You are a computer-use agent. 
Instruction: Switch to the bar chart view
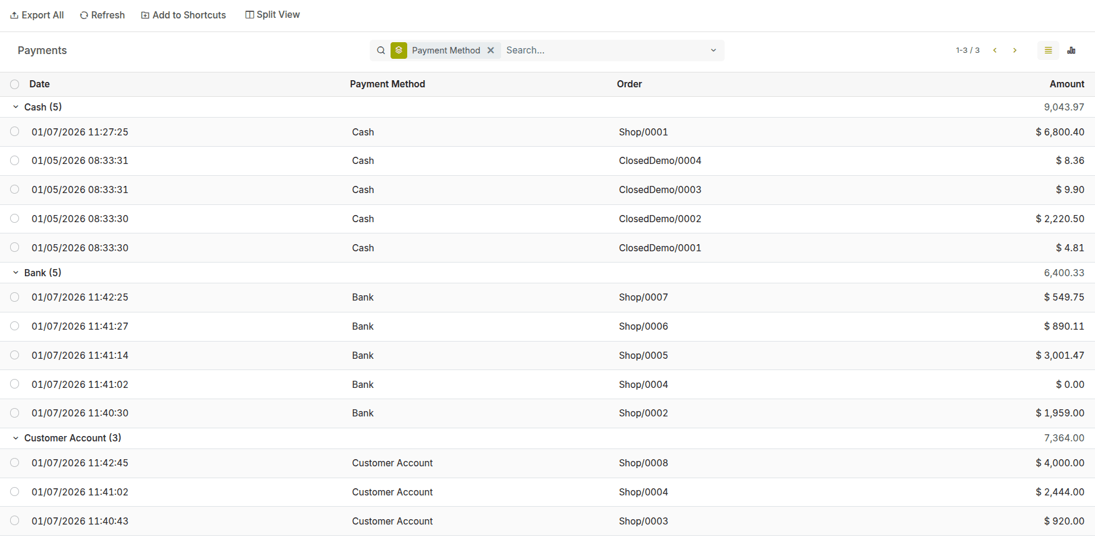(x=1072, y=50)
